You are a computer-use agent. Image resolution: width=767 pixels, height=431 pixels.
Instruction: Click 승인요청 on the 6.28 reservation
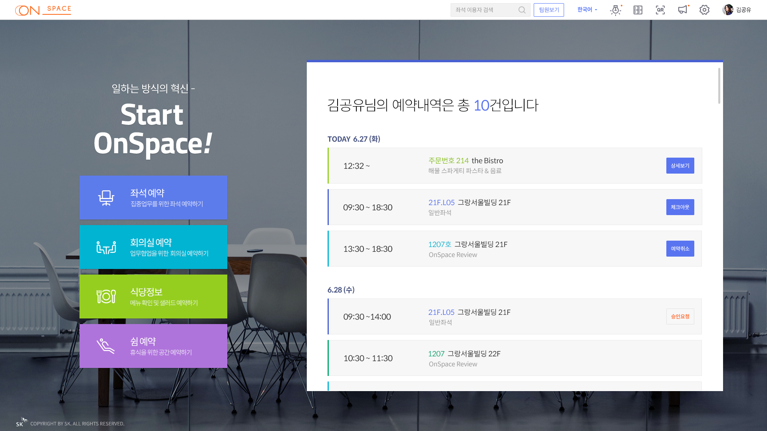click(680, 316)
